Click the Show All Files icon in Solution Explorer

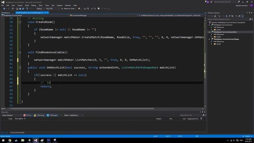coord(233,16)
